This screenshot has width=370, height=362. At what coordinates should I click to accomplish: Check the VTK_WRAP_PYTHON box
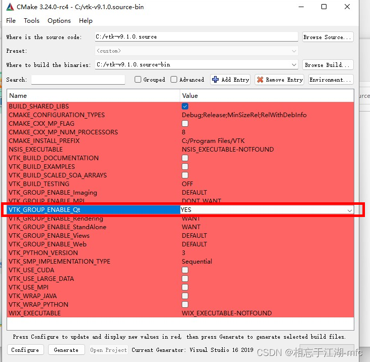[185, 304]
